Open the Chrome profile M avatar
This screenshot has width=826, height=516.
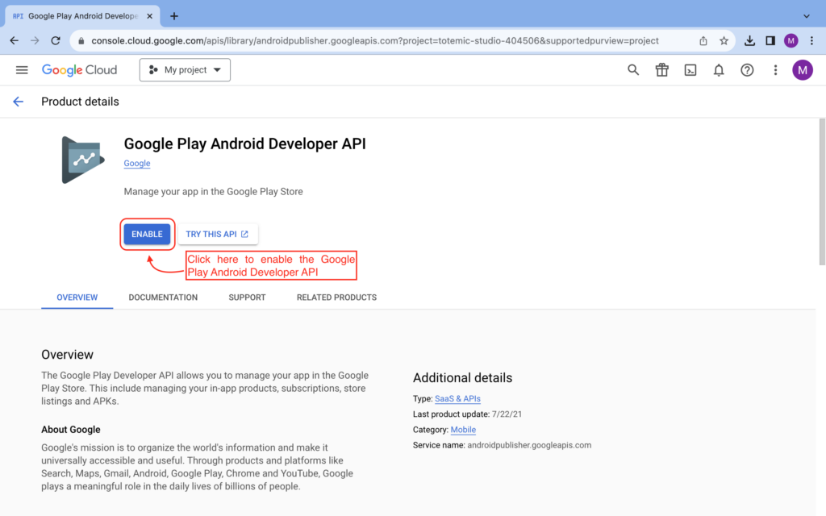pyautogui.click(x=791, y=40)
